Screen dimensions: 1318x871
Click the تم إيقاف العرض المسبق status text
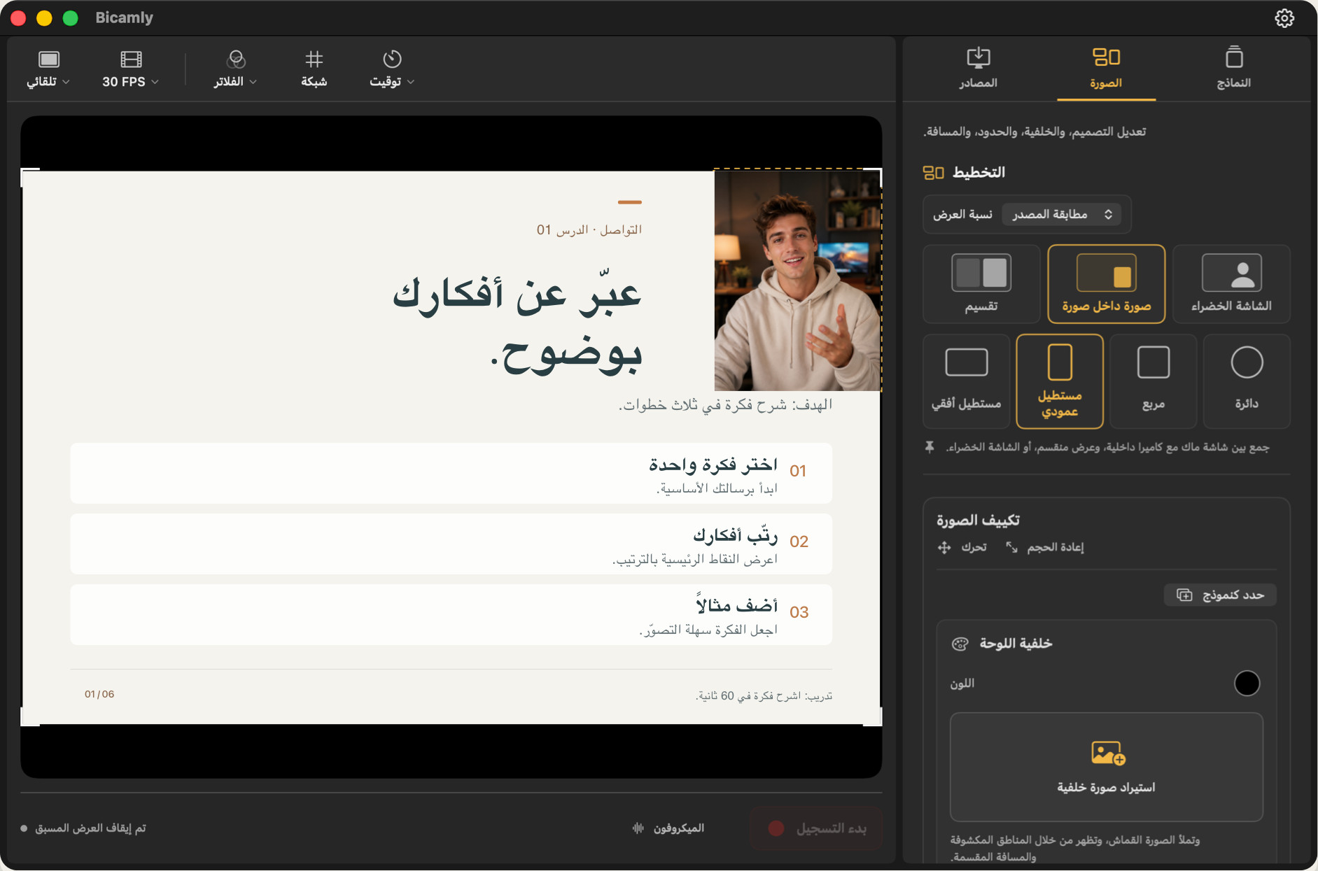(90, 828)
